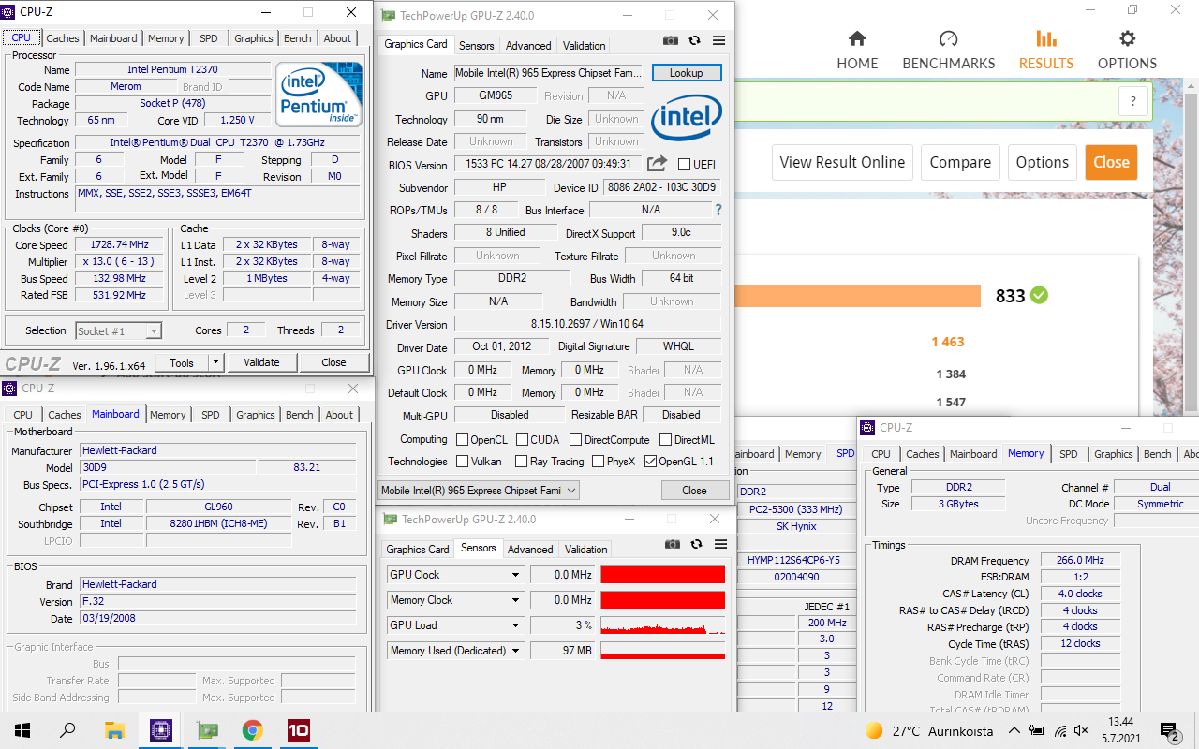Toggle the PhysX checkbox
The image size is (1199, 749).
pyautogui.click(x=597, y=462)
